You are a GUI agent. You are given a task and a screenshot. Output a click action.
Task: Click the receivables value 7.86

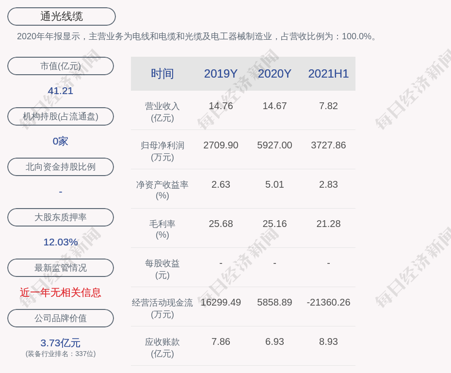(x=221, y=341)
